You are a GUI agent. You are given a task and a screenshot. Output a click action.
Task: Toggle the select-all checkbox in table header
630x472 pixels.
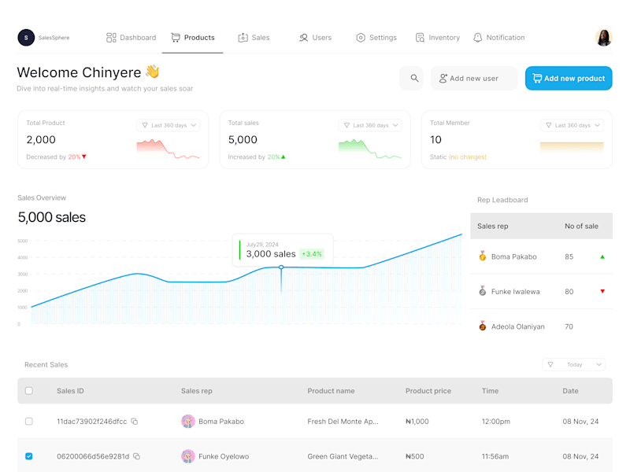click(29, 390)
